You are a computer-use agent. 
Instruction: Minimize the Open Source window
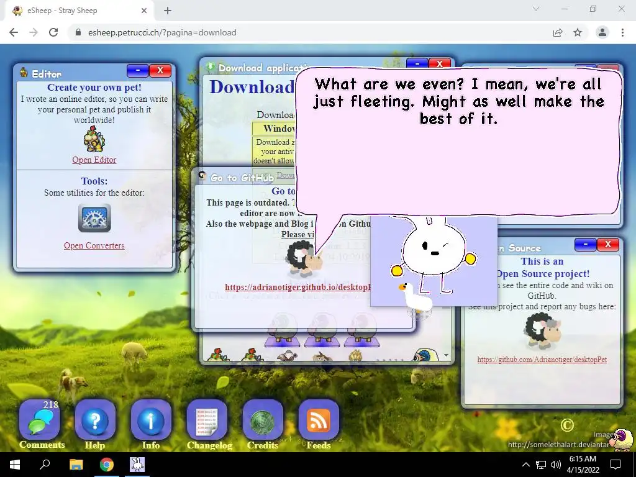click(x=585, y=245)
